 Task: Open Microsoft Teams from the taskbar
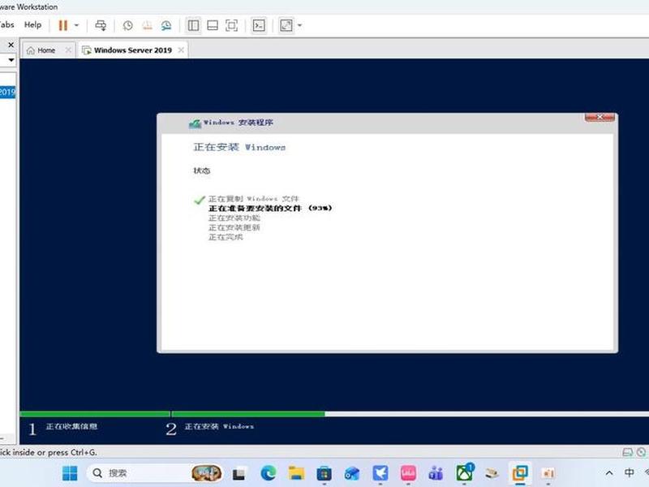pyautogui.click(x=436, y=473)
